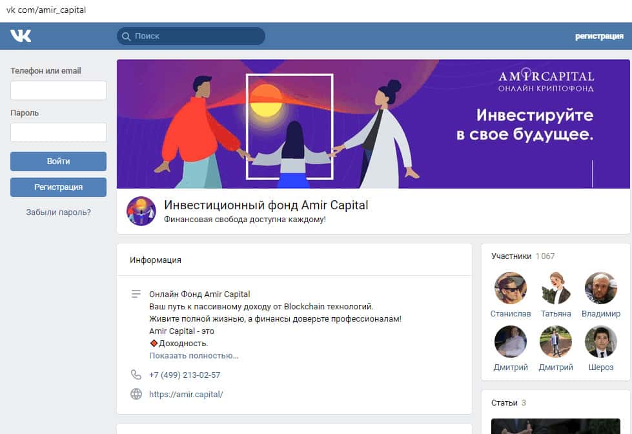The image size is (632, 434).
Task: Click status text Финансовая свобода доступна каждому!
Action: tap(245, 220)
